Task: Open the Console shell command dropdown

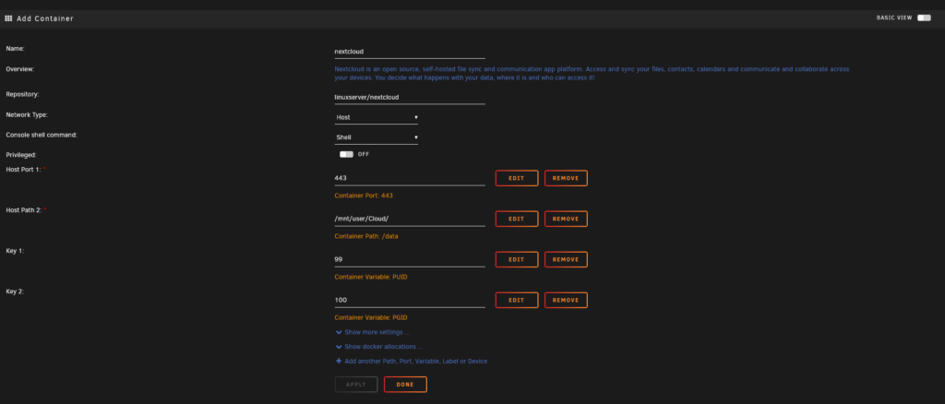Action: point(377,137)
